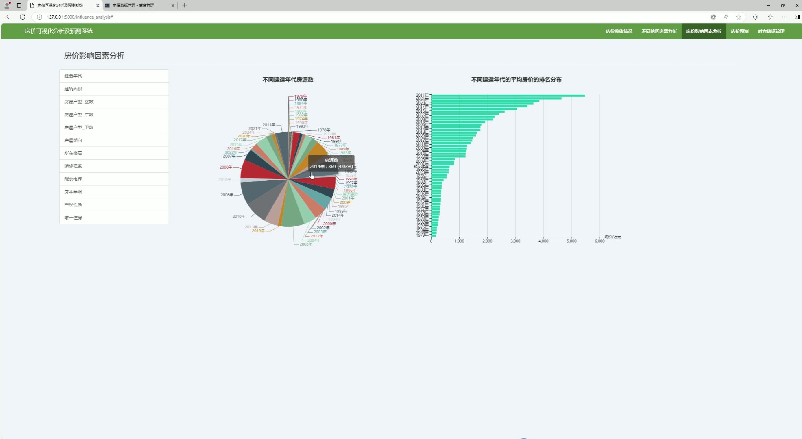Open the favorites list icon

tap(771, 17)
